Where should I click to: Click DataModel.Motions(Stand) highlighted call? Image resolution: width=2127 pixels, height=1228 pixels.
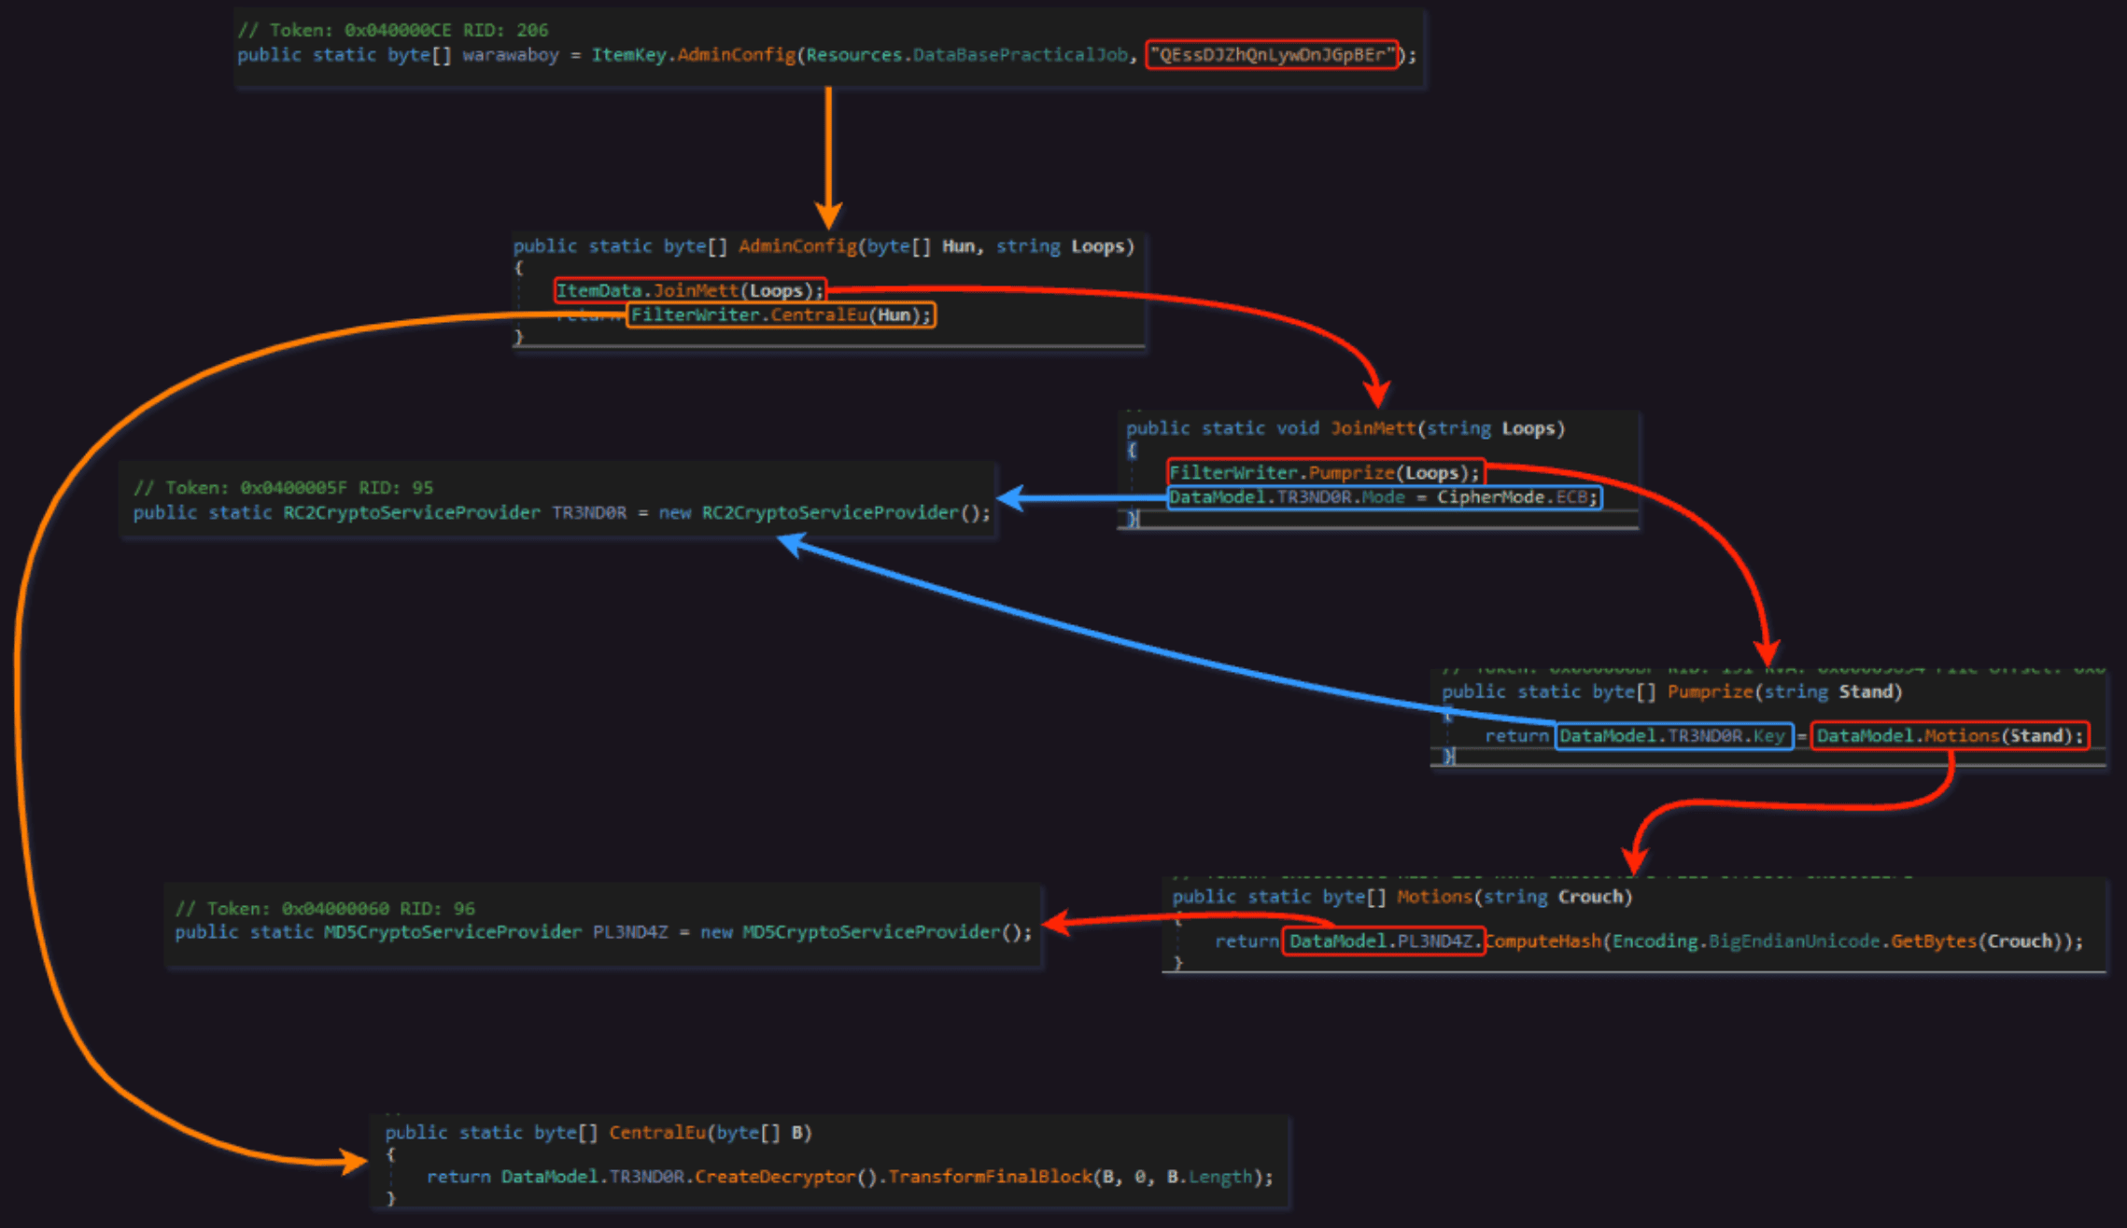(x=1950, y=736)
